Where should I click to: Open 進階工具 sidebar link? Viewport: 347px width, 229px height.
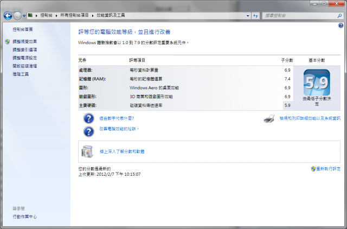tap(21, 74)
